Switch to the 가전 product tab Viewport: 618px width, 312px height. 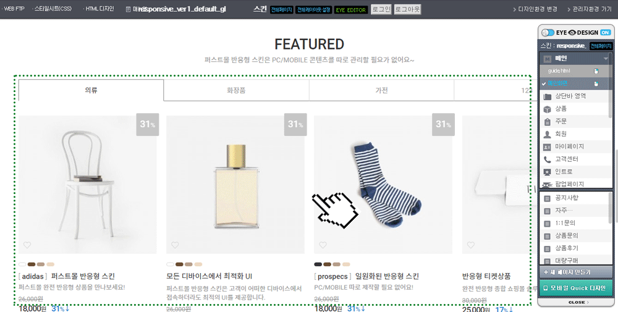[x=381, y=90]
